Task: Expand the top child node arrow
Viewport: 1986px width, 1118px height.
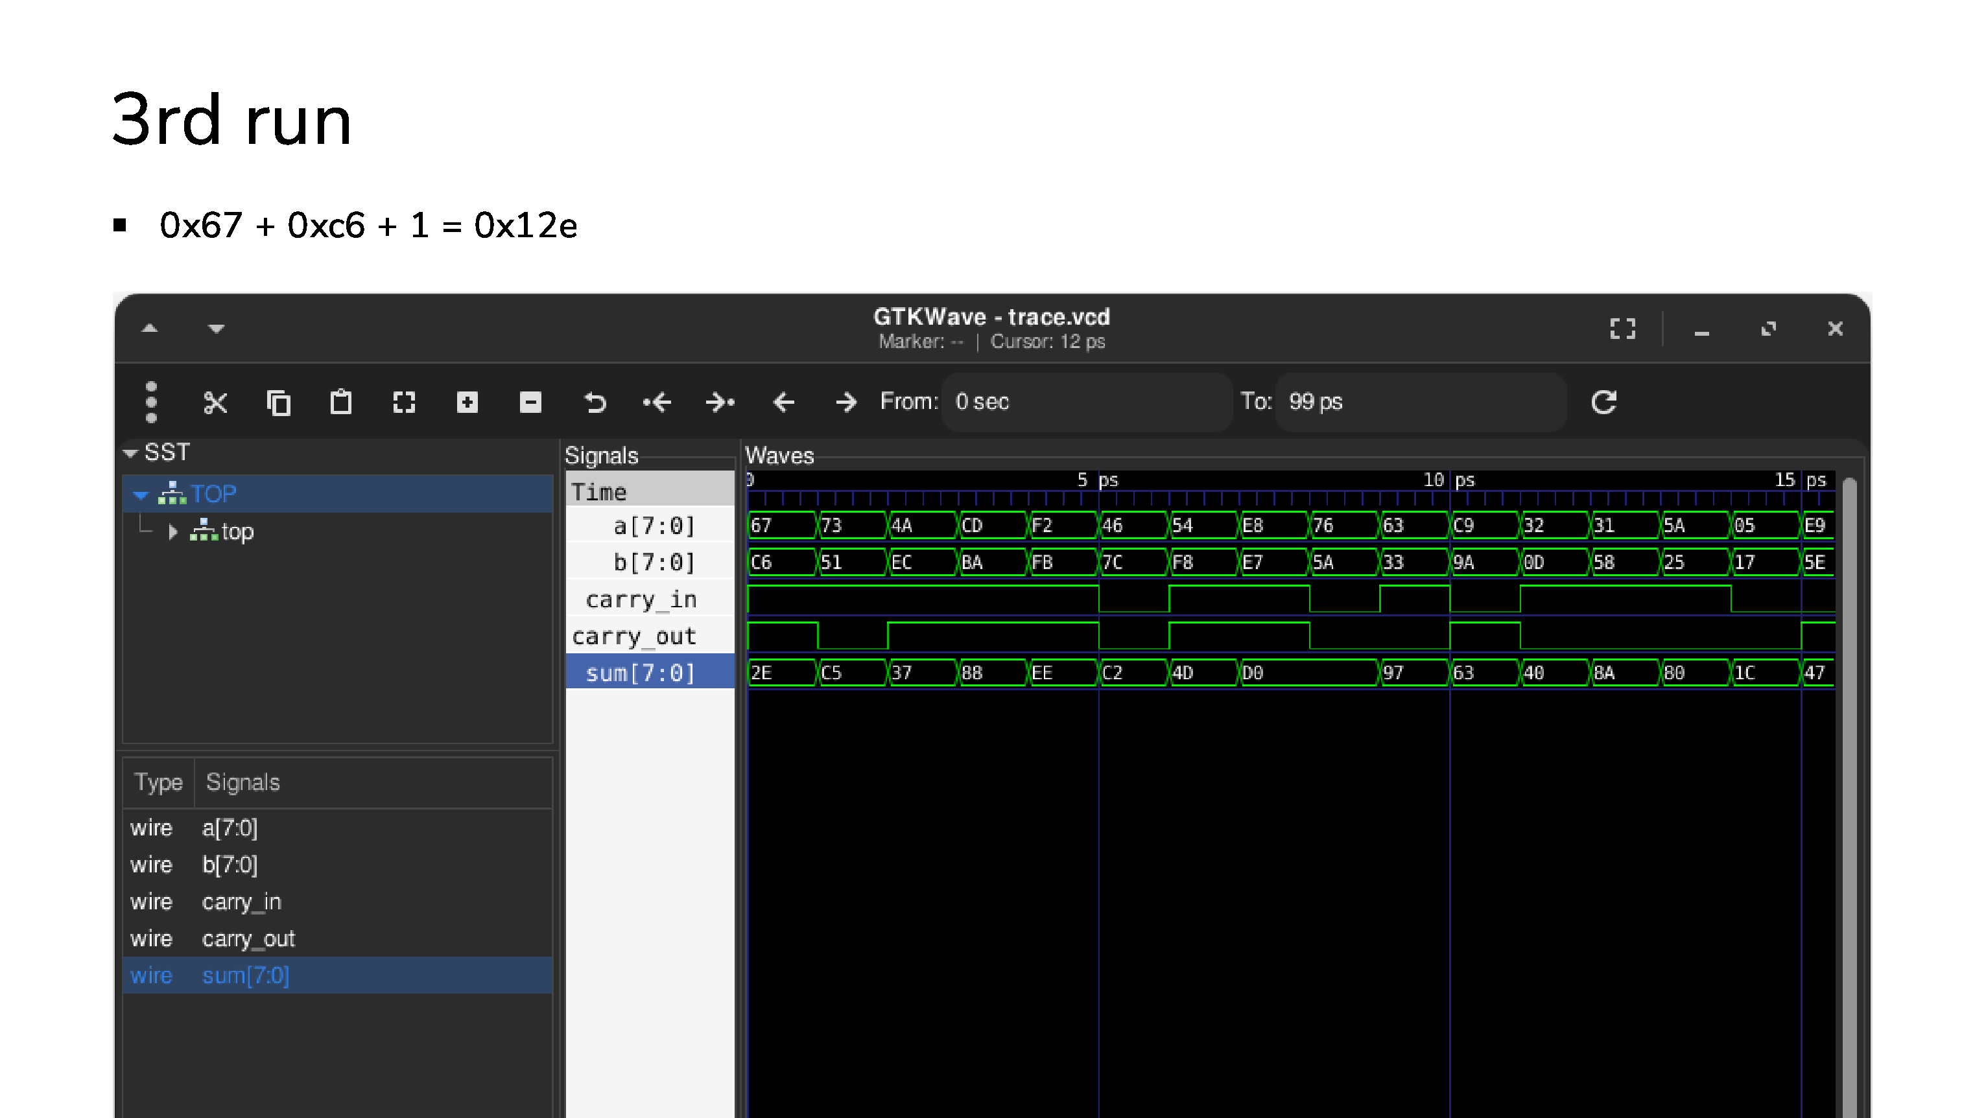Action: pos(172,531)
